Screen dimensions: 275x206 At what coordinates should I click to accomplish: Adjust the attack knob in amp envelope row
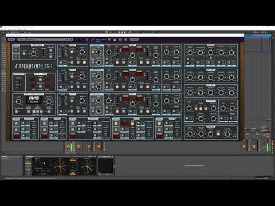coord(190,93)
